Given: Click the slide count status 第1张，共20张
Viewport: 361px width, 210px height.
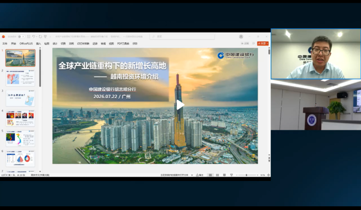Looking at the screenshot, I should (13, 175).
